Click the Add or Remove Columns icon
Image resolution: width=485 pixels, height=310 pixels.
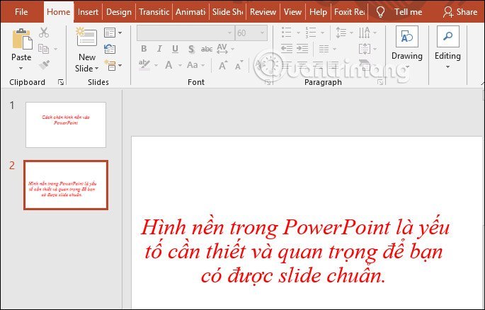[x=324, y=49]
